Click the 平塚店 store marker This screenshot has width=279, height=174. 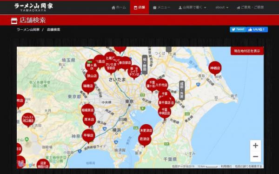pos(89,135)
